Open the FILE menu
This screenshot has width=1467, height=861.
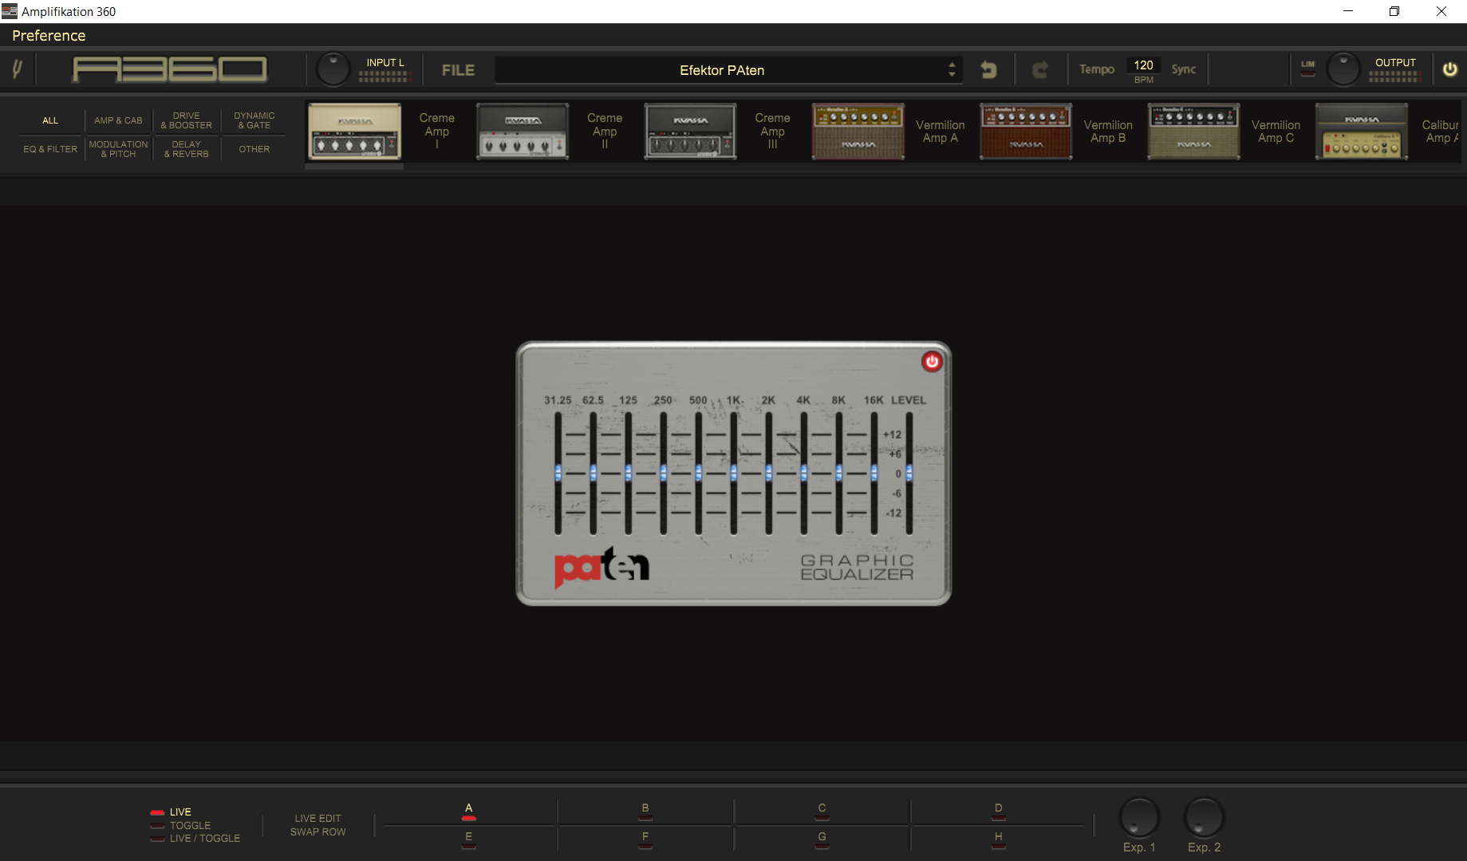point(458,70)
